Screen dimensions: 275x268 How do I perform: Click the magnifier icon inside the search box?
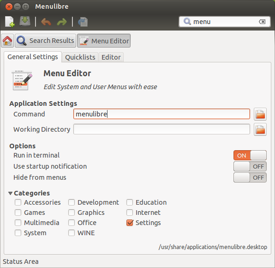(x=187, y=22)
